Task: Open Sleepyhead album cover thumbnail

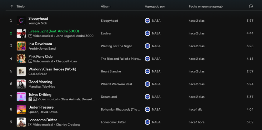Action: pyautogui.click(x=21, y=21)
